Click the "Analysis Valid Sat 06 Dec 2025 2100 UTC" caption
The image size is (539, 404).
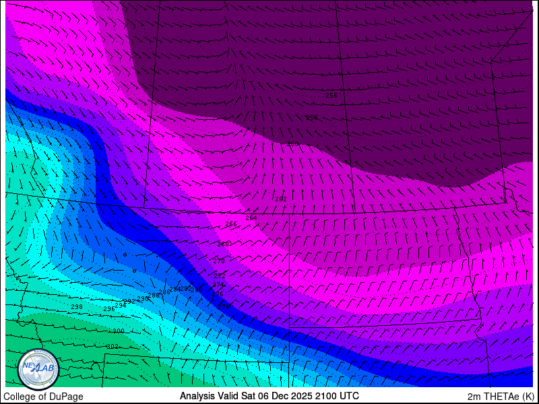(269, 395)
